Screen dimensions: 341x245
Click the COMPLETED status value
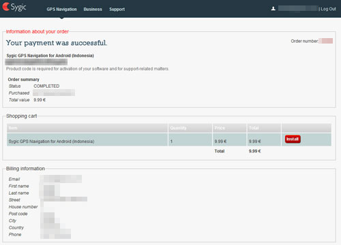(x=46, y=86)
